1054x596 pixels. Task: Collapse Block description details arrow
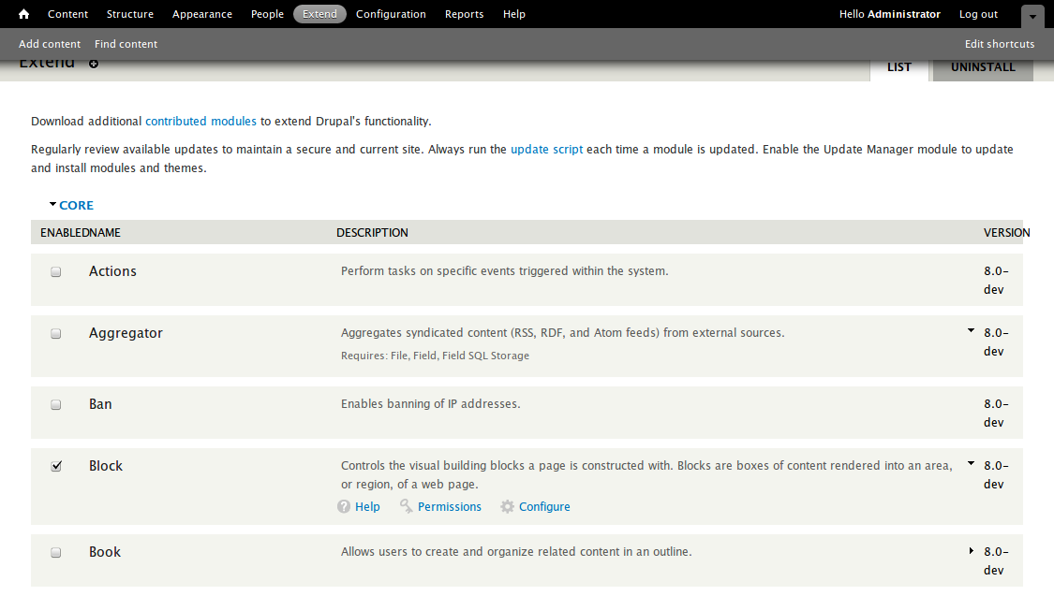click(x=971, y=463)
